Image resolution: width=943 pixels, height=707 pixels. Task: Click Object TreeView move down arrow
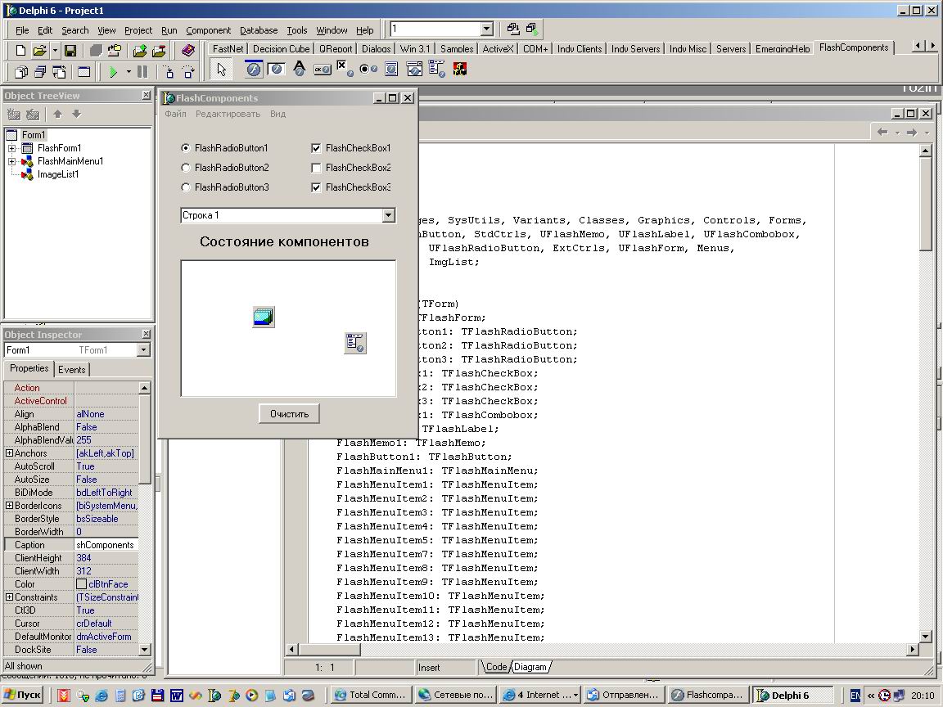click(76, 114)
